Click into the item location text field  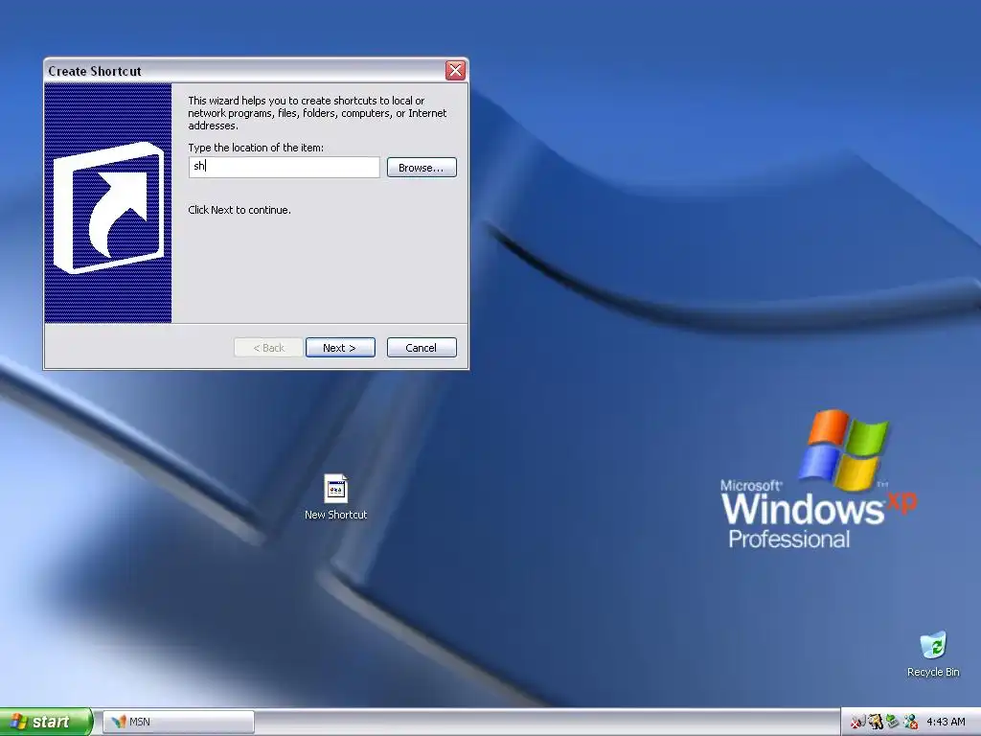pos(284,167)
